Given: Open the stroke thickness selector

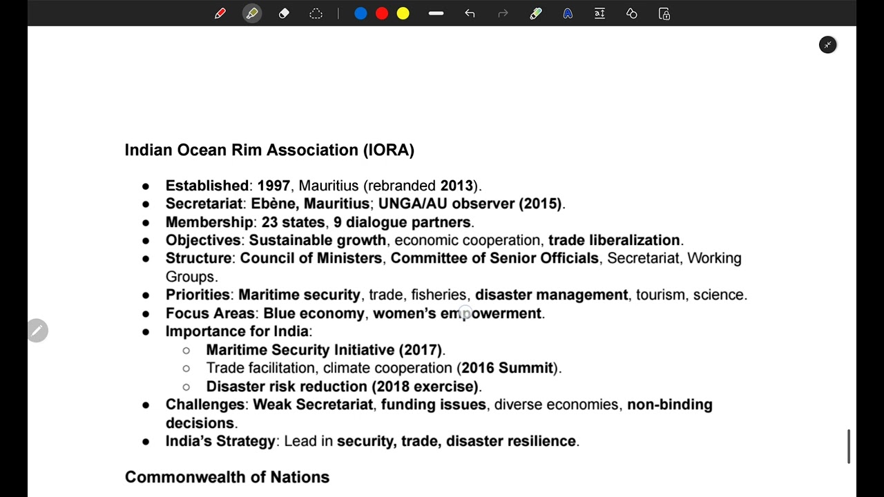Looking at the screenshot, I should click(436, 13).
